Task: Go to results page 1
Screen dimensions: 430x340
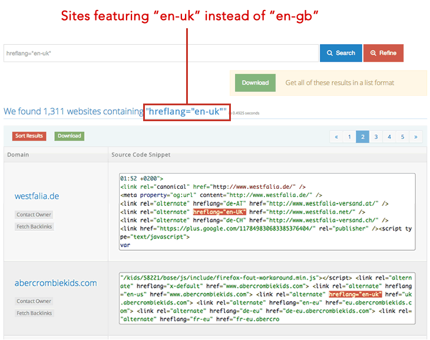Action: (x=349, y=136)
